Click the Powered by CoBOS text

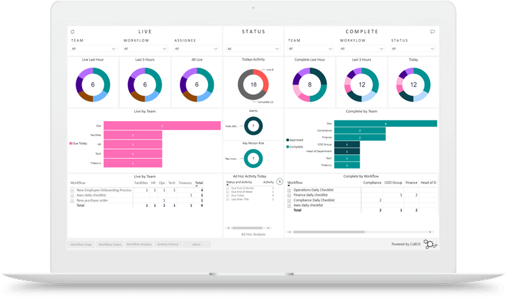point(406,244)
